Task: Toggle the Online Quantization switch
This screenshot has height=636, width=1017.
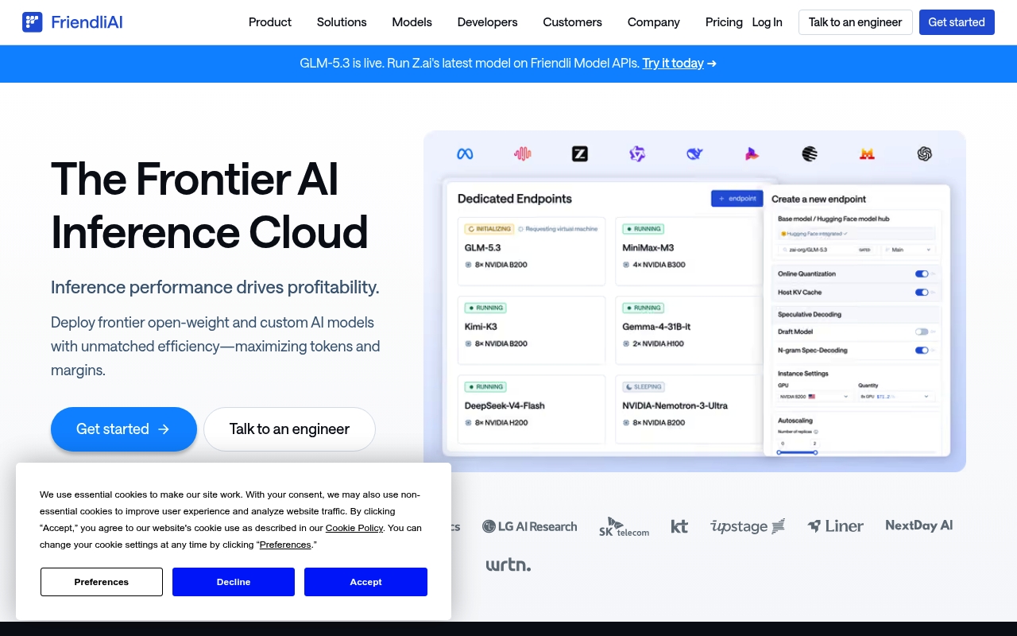Action: point(922,273)
